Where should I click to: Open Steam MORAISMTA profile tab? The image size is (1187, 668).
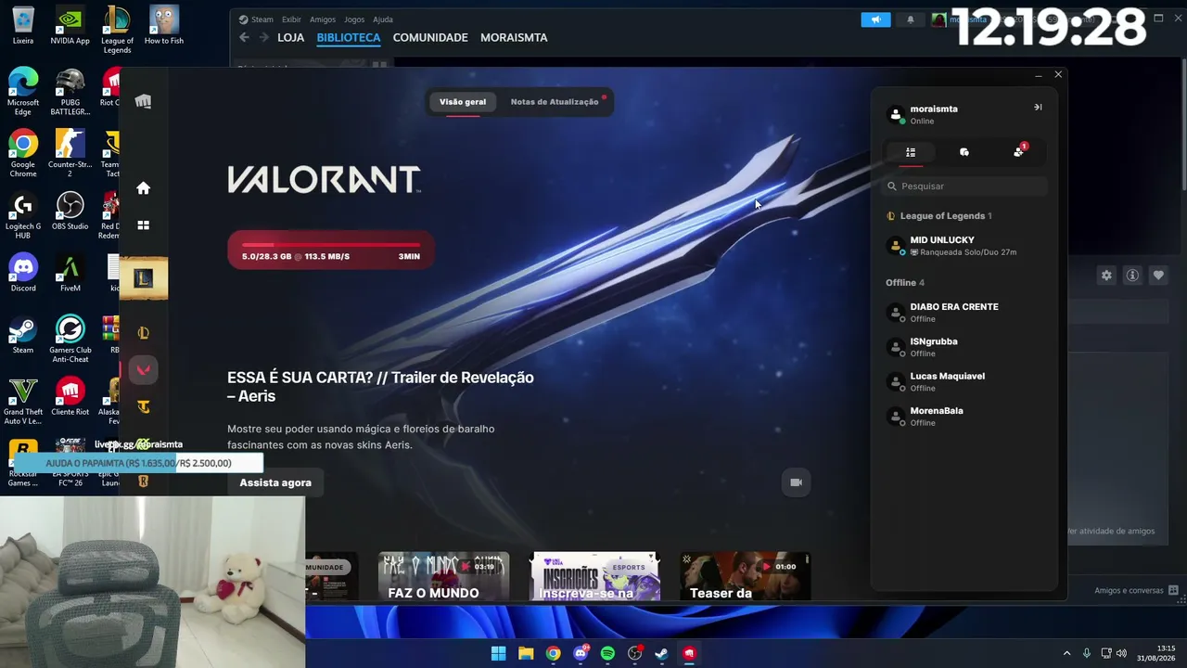pyautogui.click(x=514, y=37)
